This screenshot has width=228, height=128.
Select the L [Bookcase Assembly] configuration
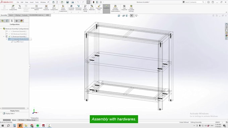click(x=19, y=31)
